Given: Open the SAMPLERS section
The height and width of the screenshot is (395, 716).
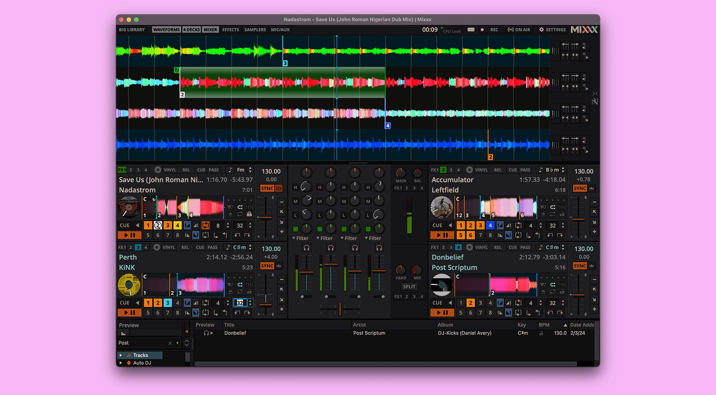Looking at the screenshot, I should [255, 30].
